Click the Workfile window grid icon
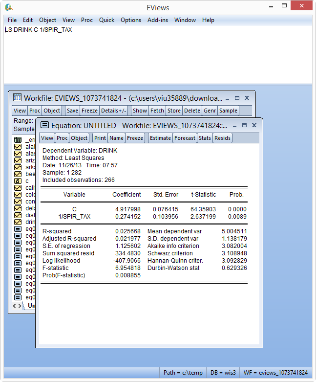This screenshot has height=382, width=316. pyautogui.click(x=17, y=98)
